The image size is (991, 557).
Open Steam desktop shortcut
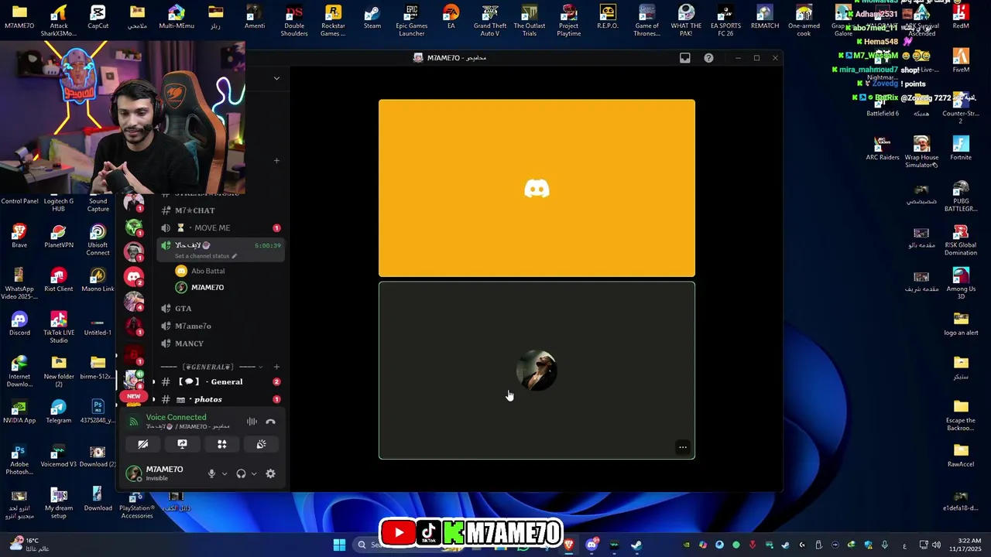(372, 18)
